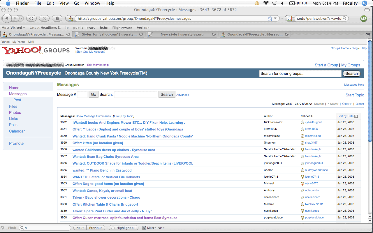
Task: Toggle the Highlight all button
Action: click(124, 228)
